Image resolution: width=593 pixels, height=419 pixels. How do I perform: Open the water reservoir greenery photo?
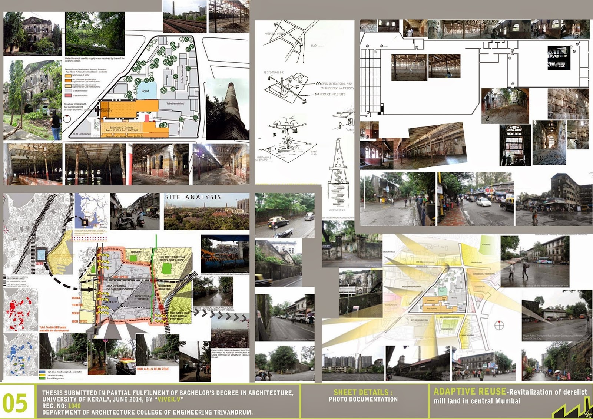[95, 33]
